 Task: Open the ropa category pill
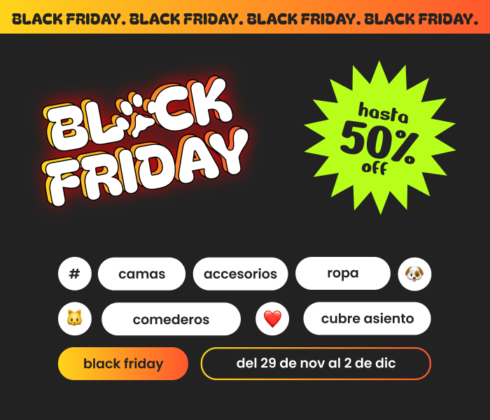343,273
